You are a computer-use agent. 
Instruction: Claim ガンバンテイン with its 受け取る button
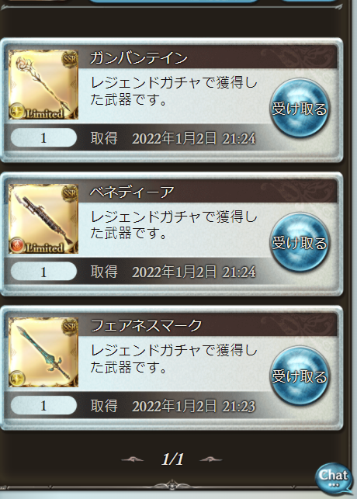(x=299, y=109)
